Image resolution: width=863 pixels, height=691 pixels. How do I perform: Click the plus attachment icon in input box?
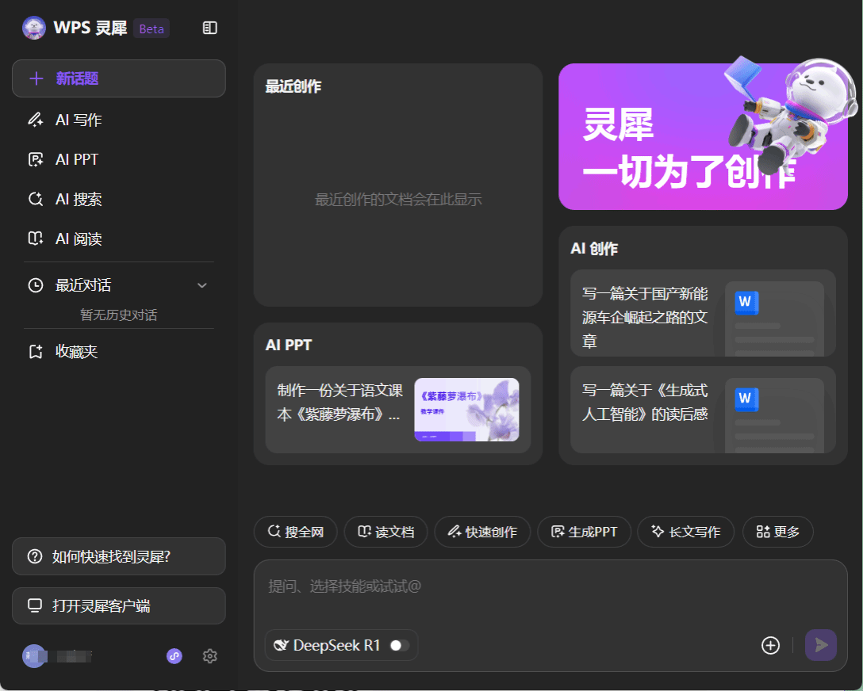coord(770,645)
